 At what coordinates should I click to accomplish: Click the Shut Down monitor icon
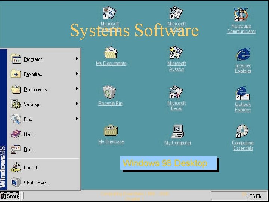[16, 183]
